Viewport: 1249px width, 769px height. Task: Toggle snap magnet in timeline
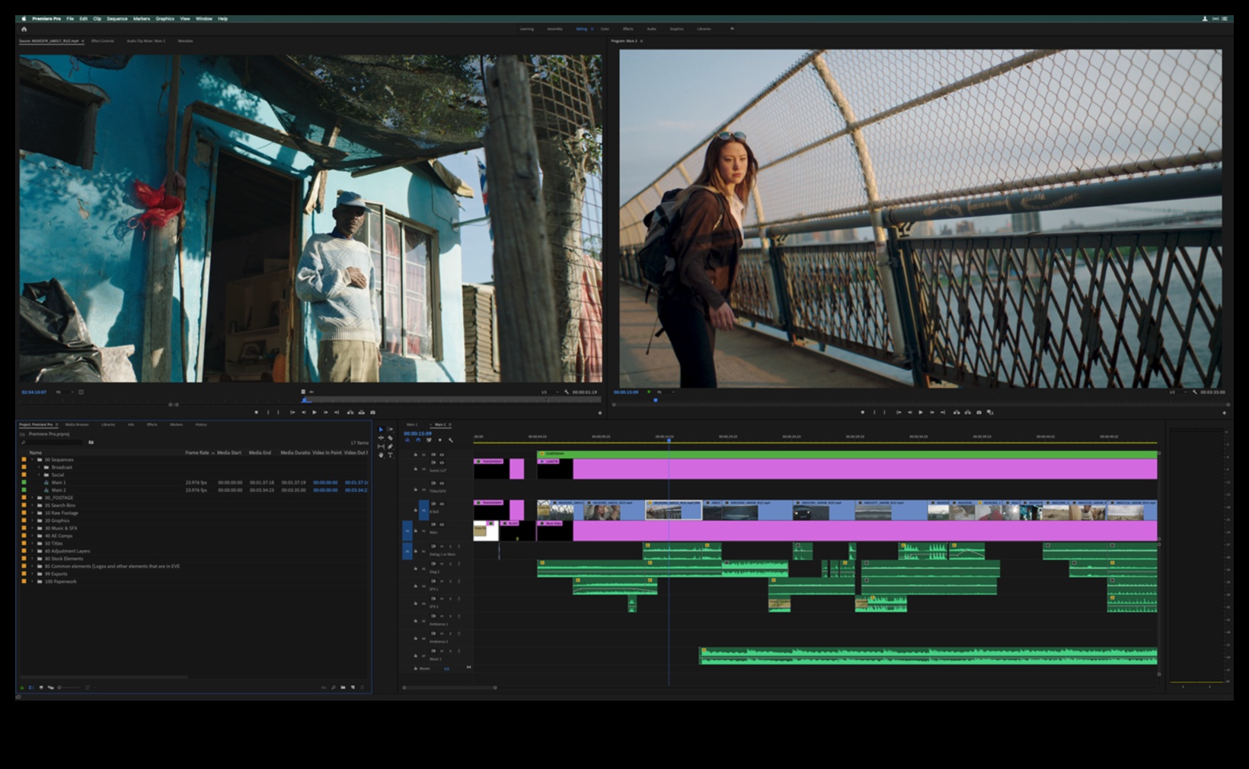(417, 440)
